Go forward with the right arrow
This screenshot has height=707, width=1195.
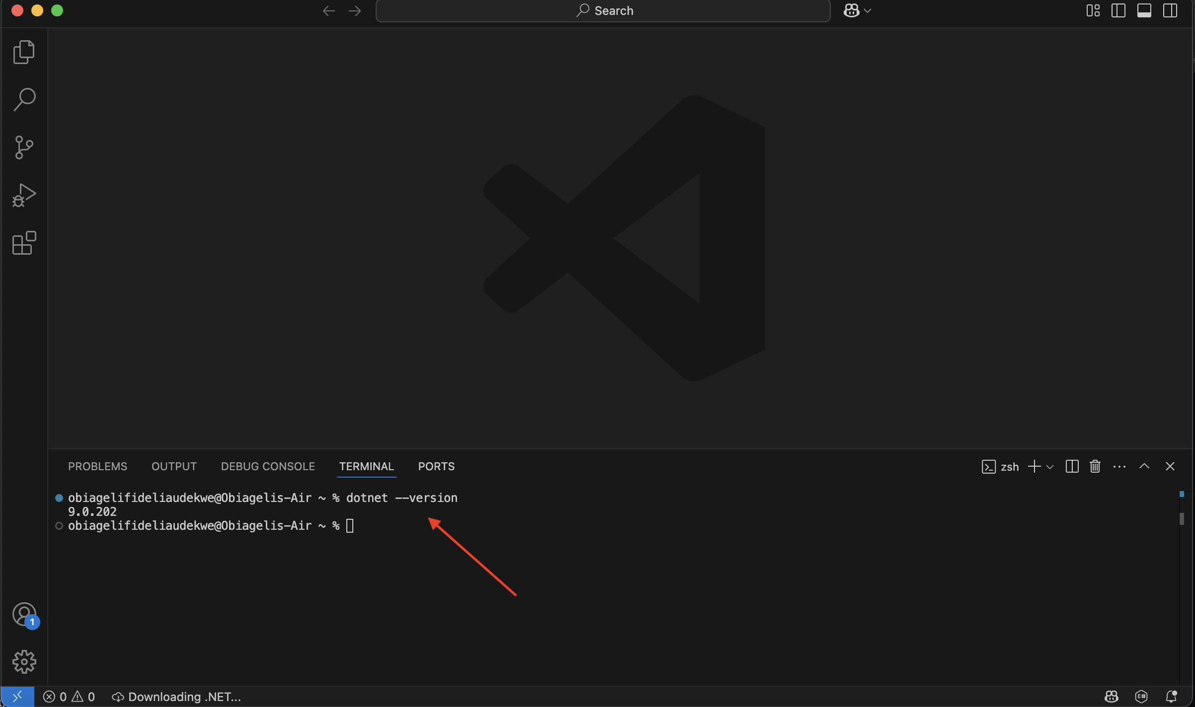(355, 10)
